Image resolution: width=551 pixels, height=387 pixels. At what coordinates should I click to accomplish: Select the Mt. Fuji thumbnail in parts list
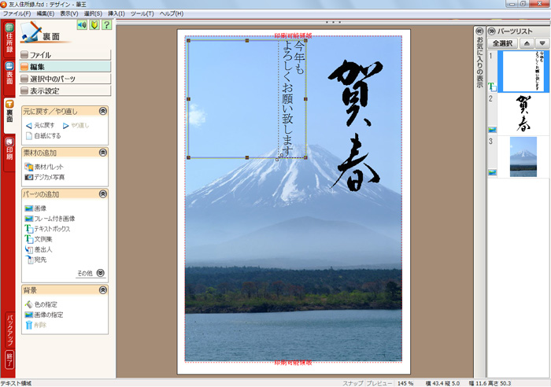(x=523, y=156)
